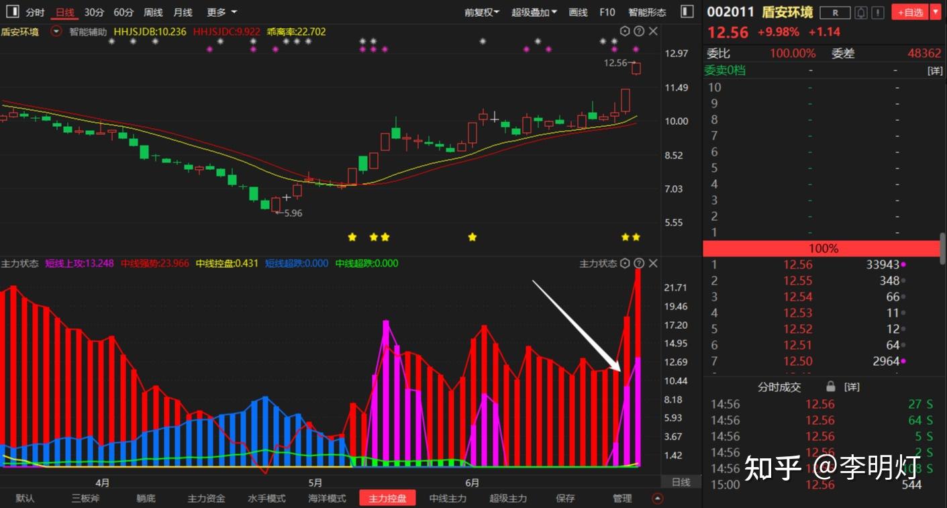This screenshot has height=508, width=947.
Task: Click the order book vertical scrollbar
Action: click(943, 248)
